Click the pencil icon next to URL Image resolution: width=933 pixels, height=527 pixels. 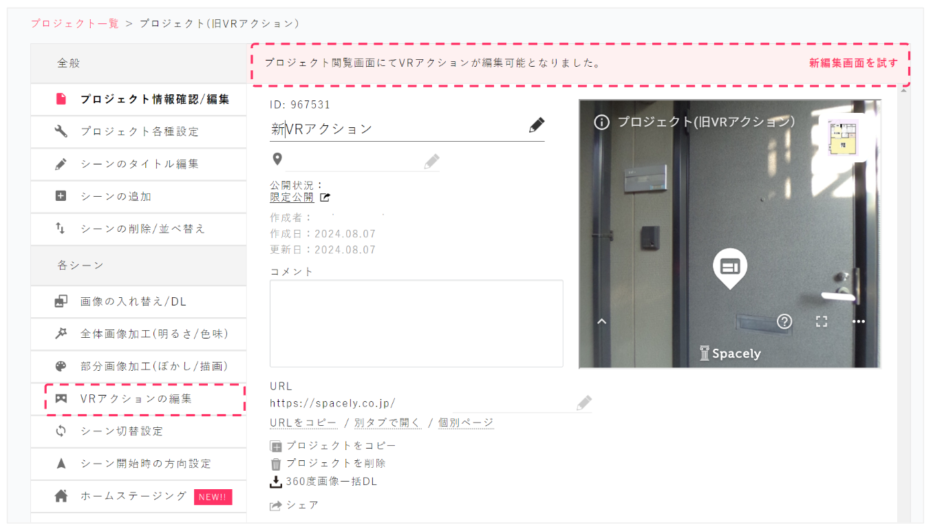584,402
